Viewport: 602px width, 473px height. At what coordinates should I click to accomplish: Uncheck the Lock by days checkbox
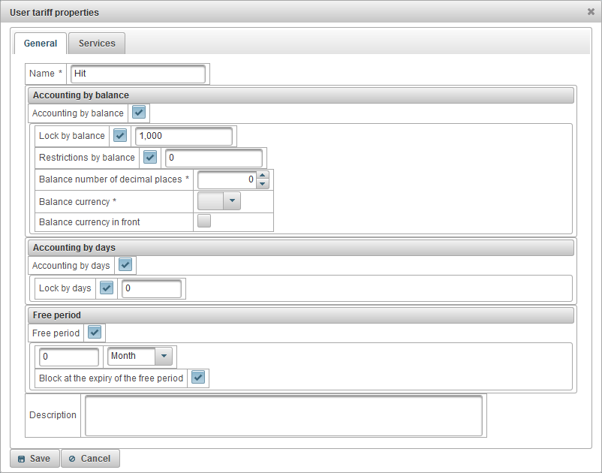pyautogui.click(x=107, y=288)
